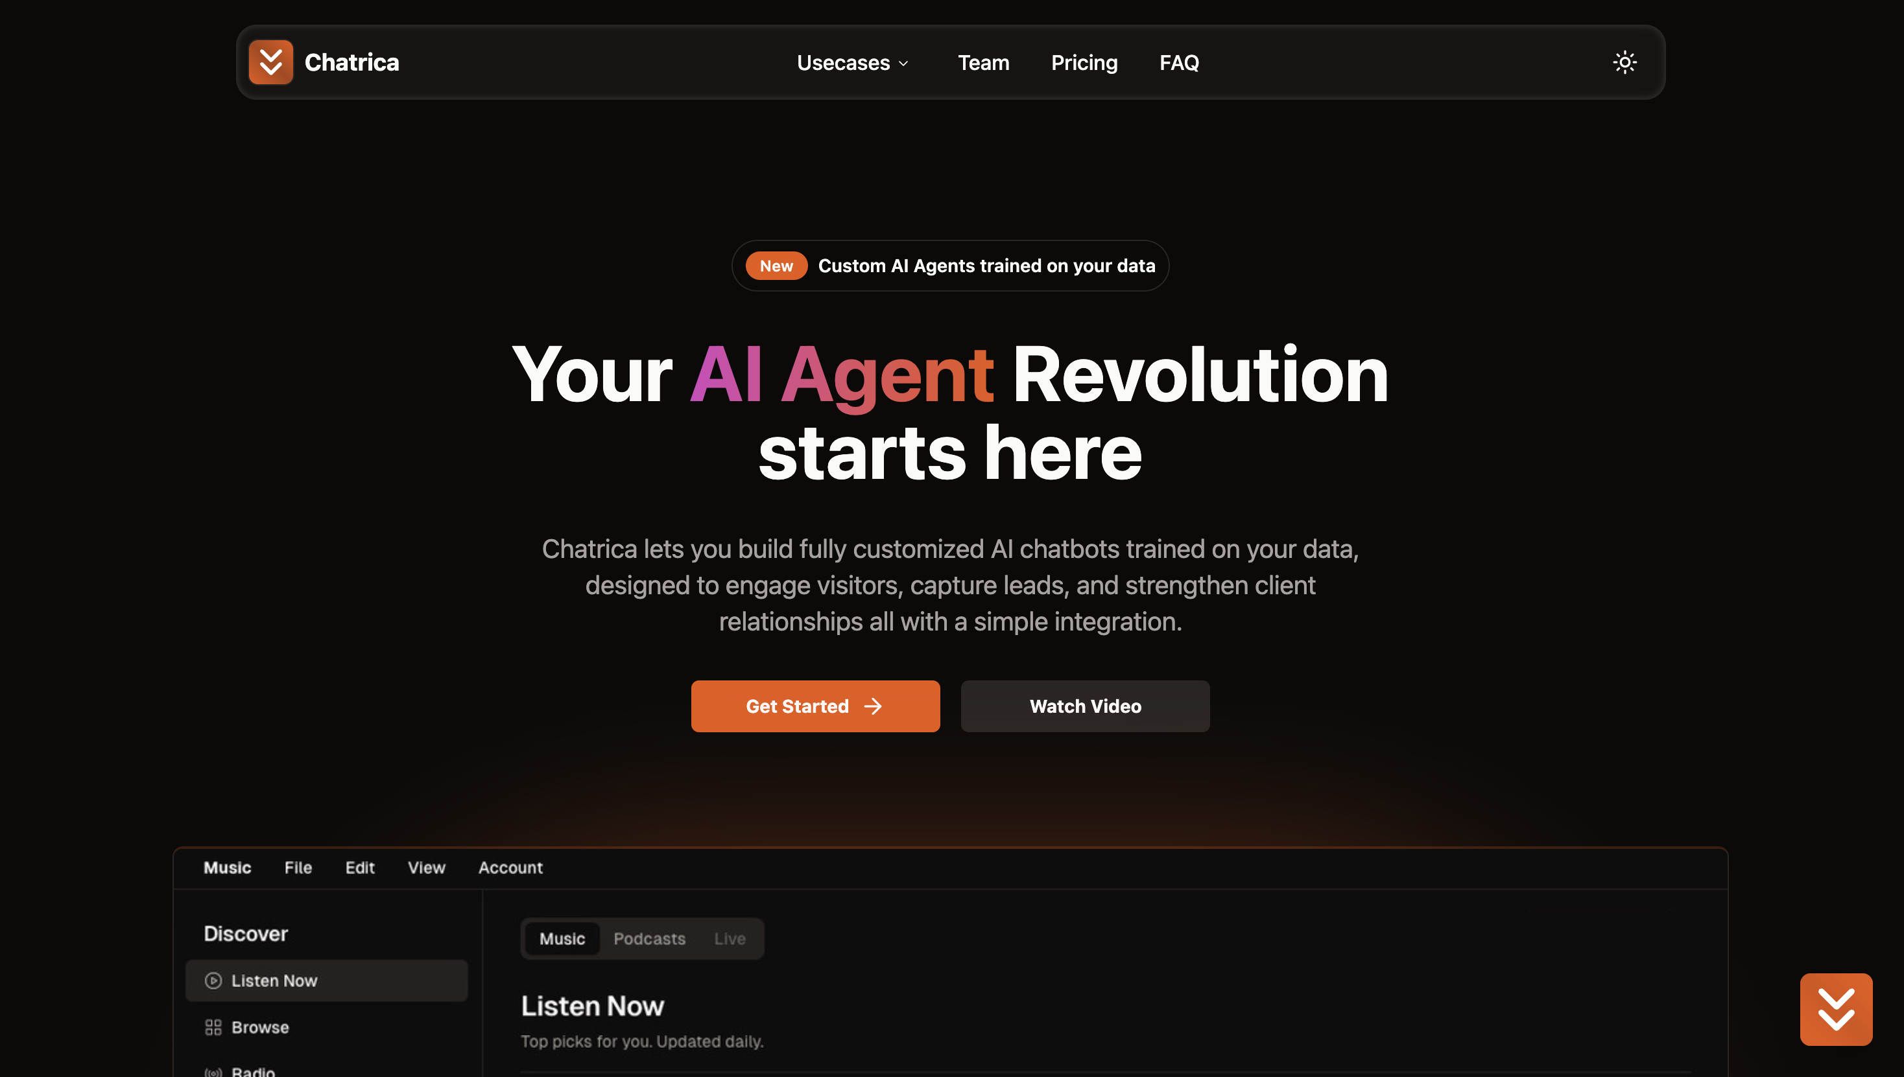Open the Account menu item
The height and width of the screenshot is (1077, 1904).
click(510, 867)
